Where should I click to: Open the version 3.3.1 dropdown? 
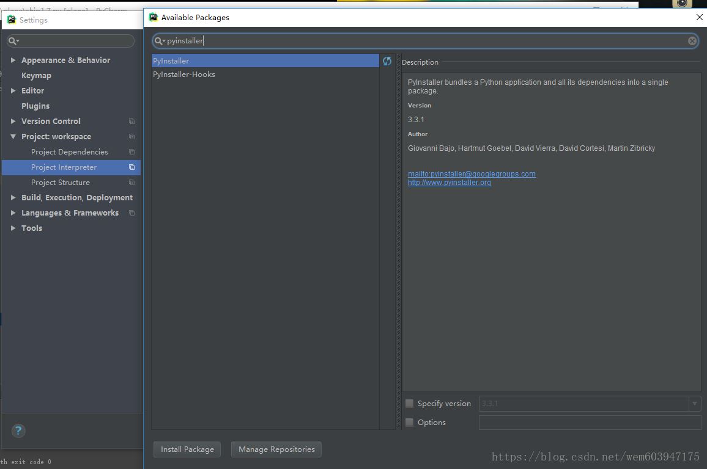695,403
